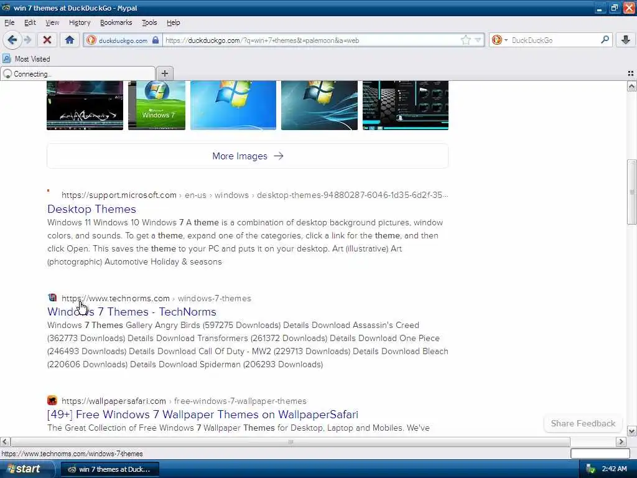Open the dark audio-waveform theme thumbnail

pos(85,105)
